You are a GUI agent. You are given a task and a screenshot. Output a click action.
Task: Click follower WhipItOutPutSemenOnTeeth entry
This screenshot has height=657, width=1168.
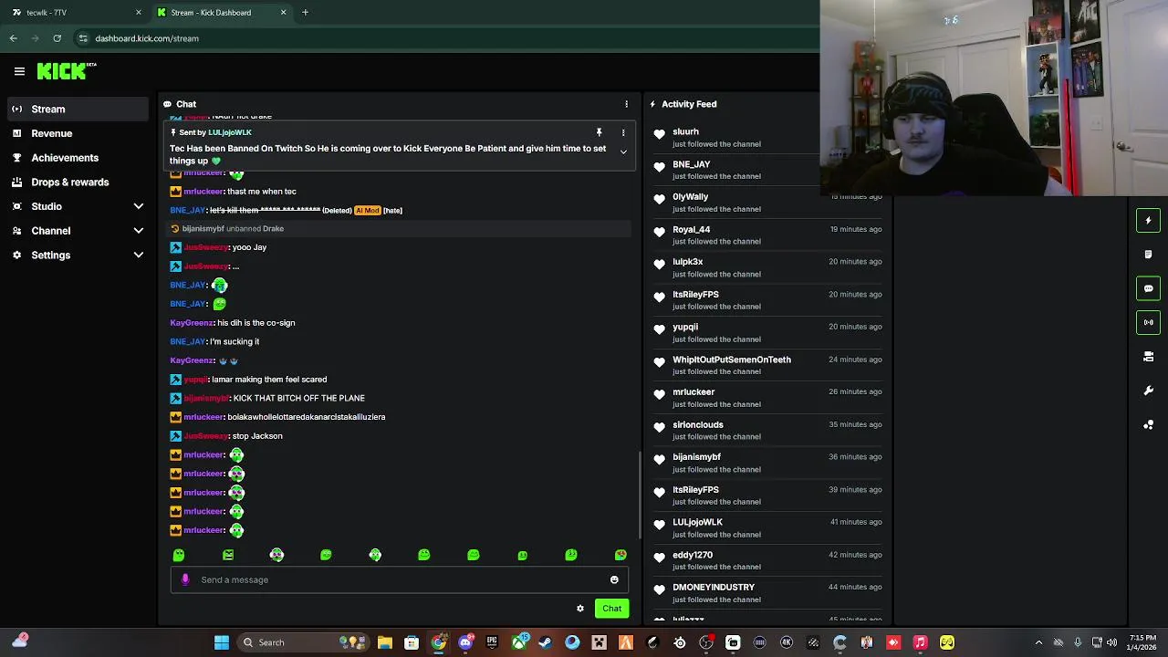point(732,360)
